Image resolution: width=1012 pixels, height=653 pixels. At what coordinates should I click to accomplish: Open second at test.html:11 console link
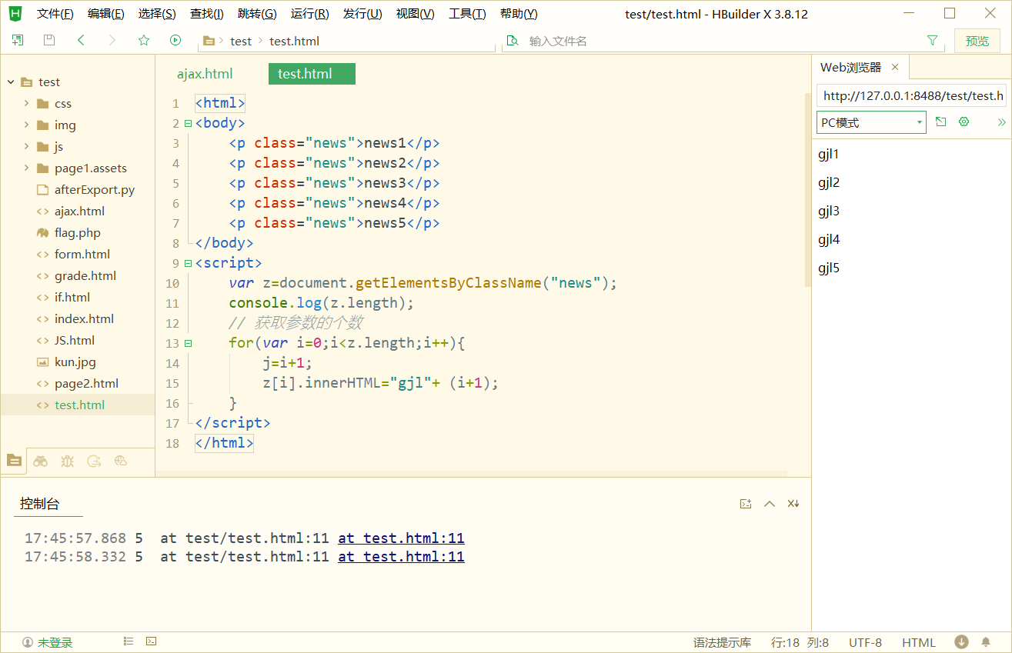401,557
